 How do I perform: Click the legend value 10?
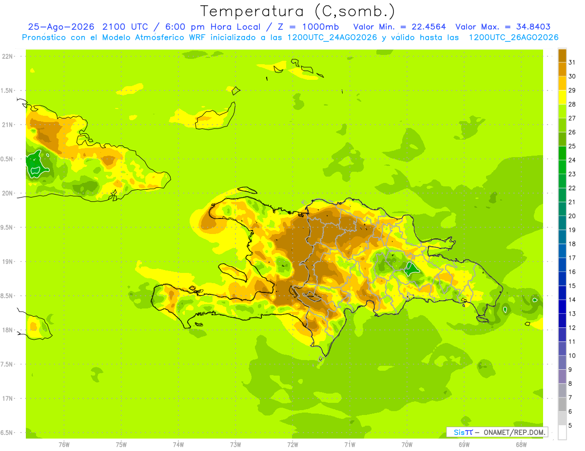pos(572,356)
